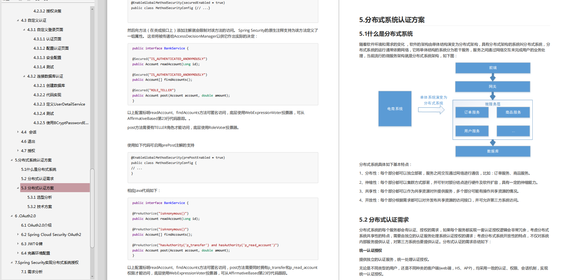Viewport: 565px width, 280px height.
Task: Click the 网关 box in the diagram
Action: pyautogui.click(x=493, y=87)
